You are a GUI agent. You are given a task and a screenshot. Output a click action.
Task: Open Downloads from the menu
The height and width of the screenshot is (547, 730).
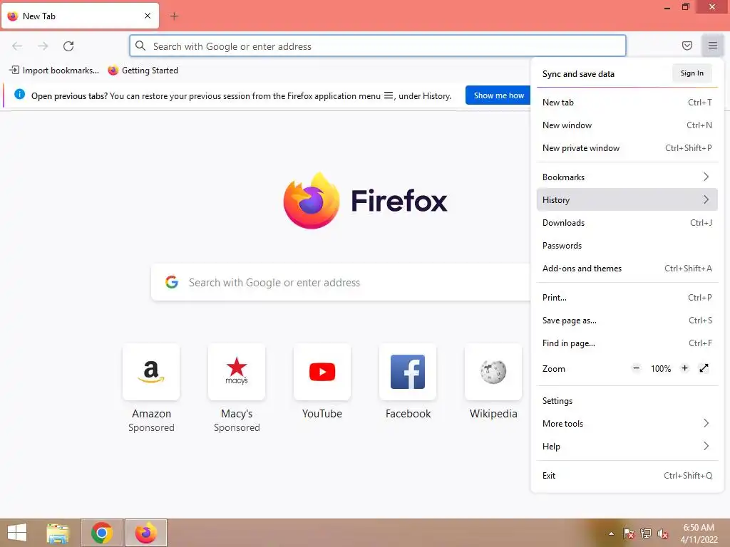click(x=627, y=223)
